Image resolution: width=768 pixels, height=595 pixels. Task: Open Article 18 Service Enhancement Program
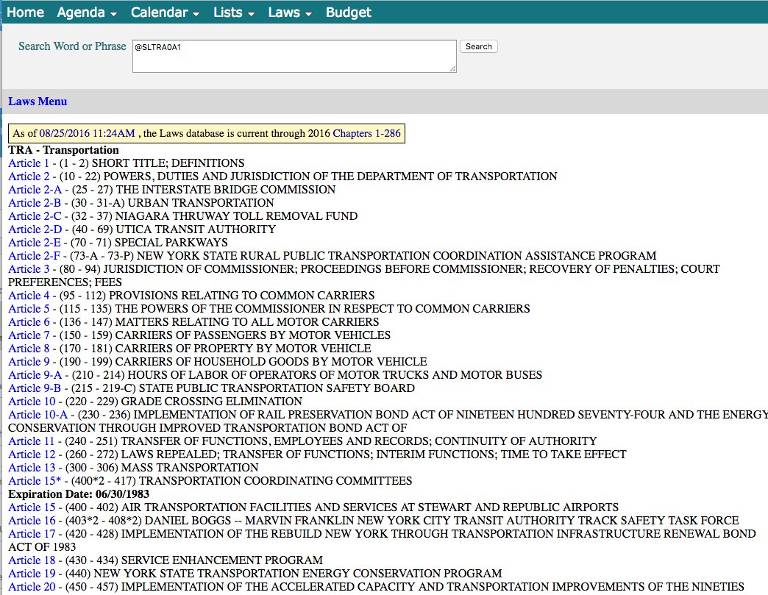32,560
